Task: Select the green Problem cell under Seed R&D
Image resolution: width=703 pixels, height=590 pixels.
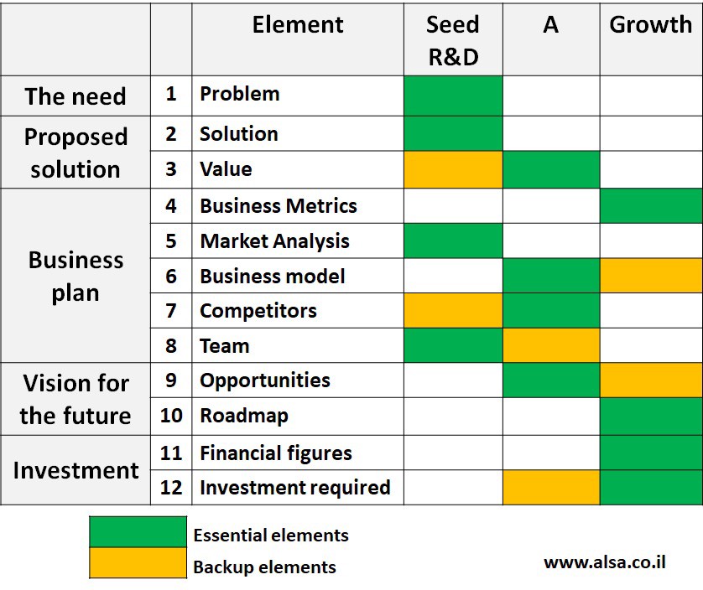Action: point(453,96)
